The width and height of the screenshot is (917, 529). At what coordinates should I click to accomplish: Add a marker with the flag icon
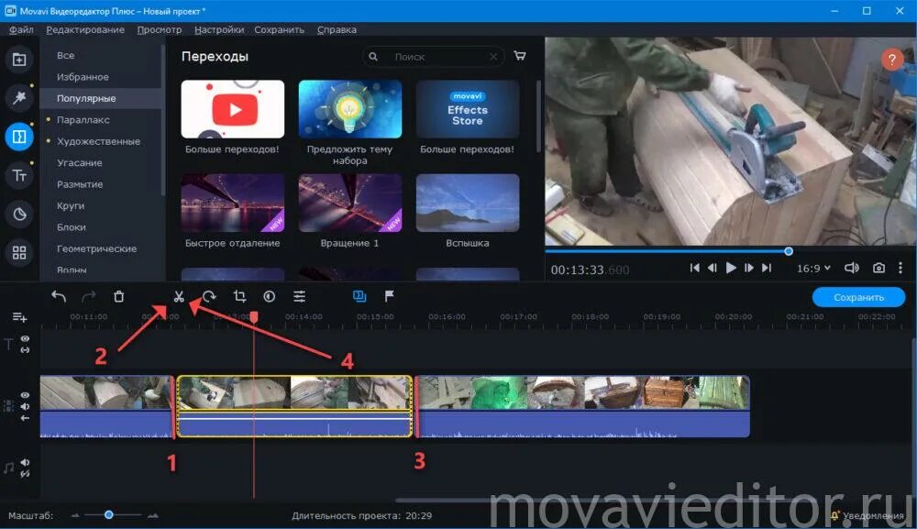click(389, 296)
